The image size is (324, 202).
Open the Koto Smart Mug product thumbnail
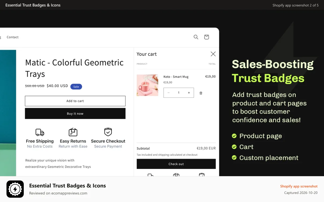[147, 85]
